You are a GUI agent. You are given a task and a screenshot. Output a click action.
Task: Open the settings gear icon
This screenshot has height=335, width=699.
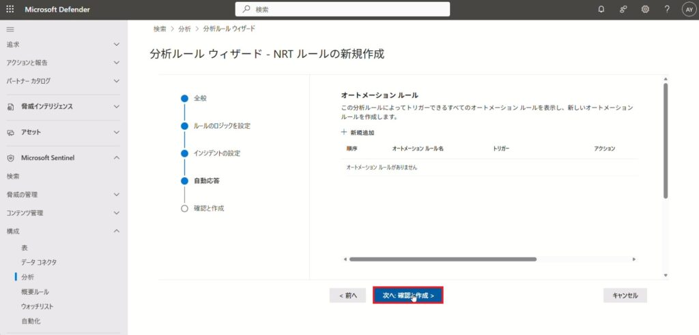(645, 10)
